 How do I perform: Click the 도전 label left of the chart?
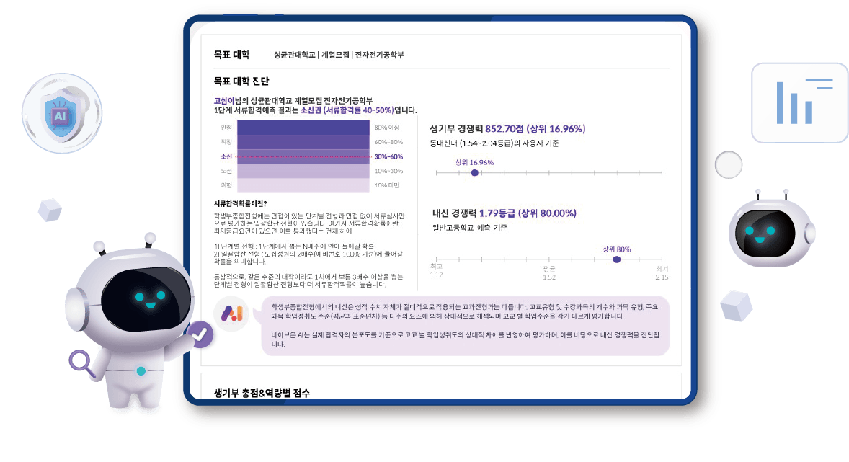(x=226, y=171)
